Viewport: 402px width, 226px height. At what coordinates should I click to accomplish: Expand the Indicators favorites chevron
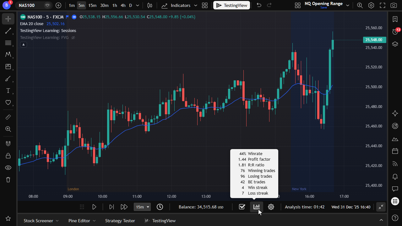coord(196,5)
